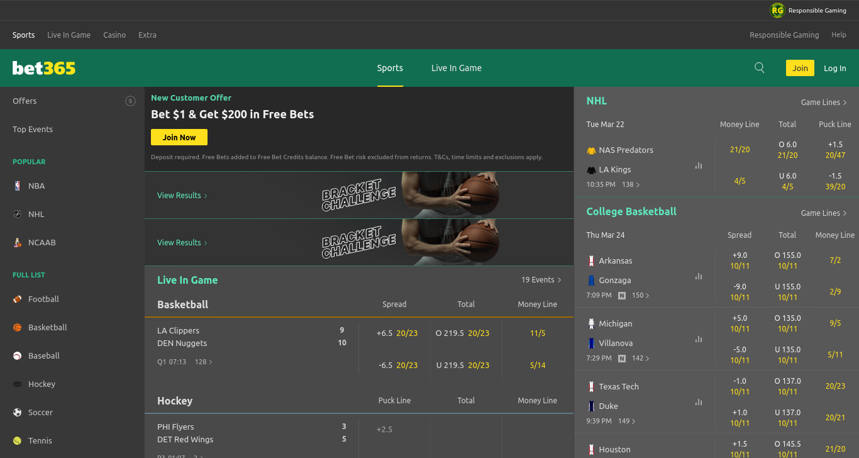This screenshot has width=859, height=458.
Task: Click the Gonzaga jersey icon
Action: [x=591, y=280]
